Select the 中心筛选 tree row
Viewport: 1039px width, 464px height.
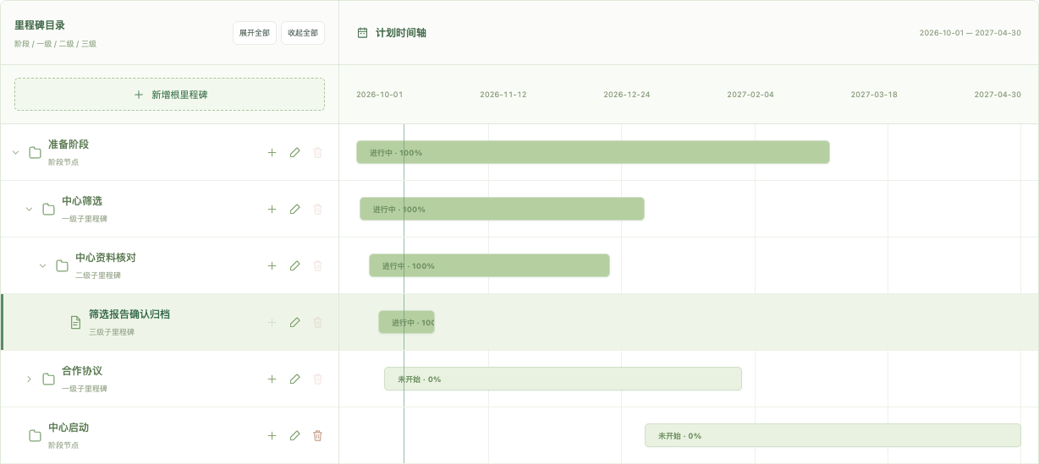169,210
